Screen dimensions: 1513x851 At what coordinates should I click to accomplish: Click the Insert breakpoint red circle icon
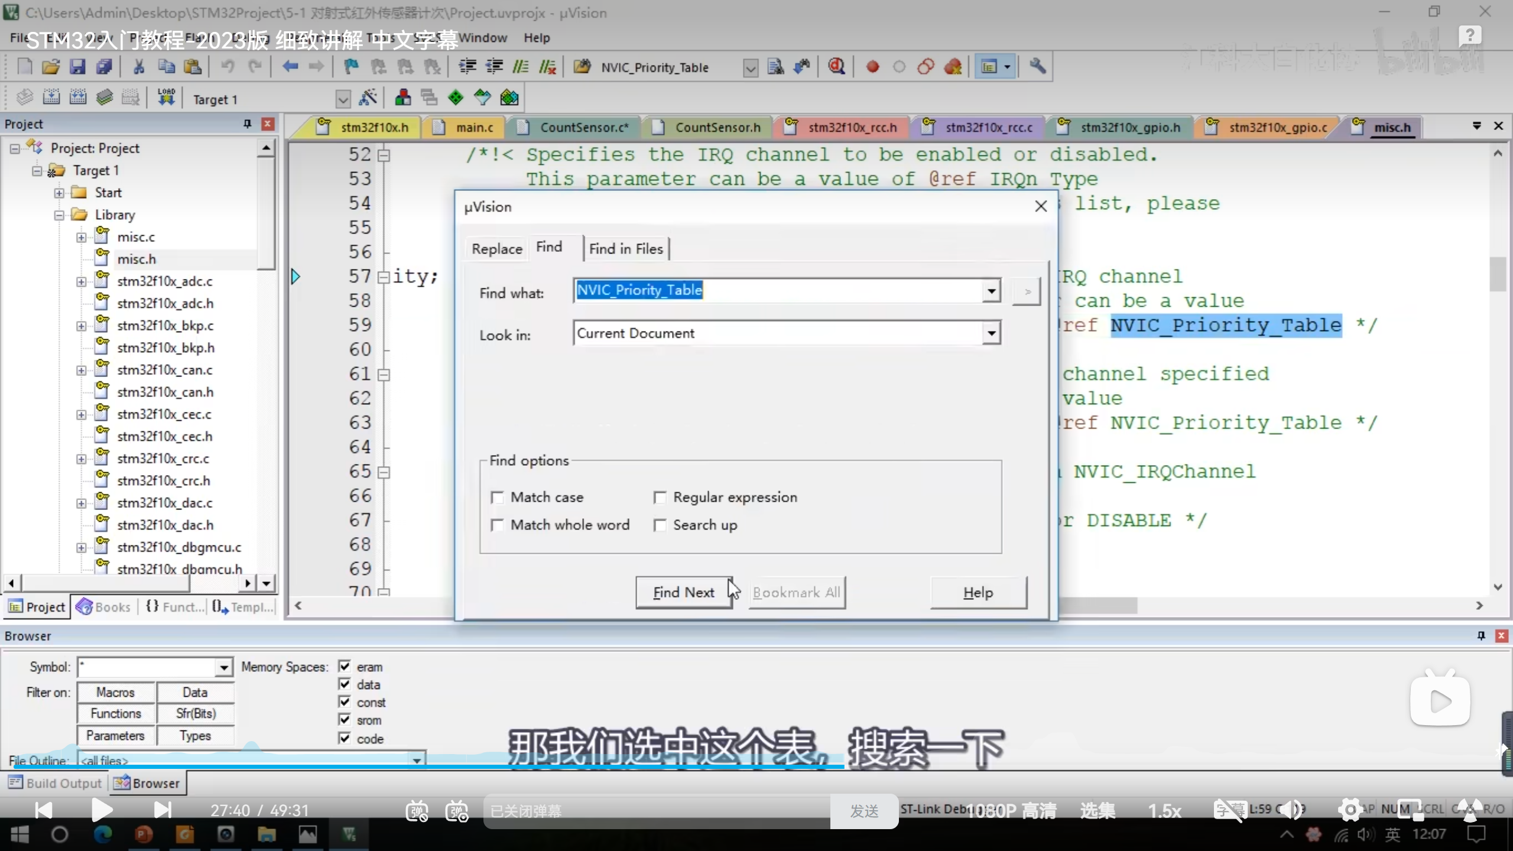tap(872, 67)
